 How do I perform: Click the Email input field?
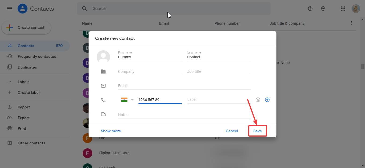184,86
